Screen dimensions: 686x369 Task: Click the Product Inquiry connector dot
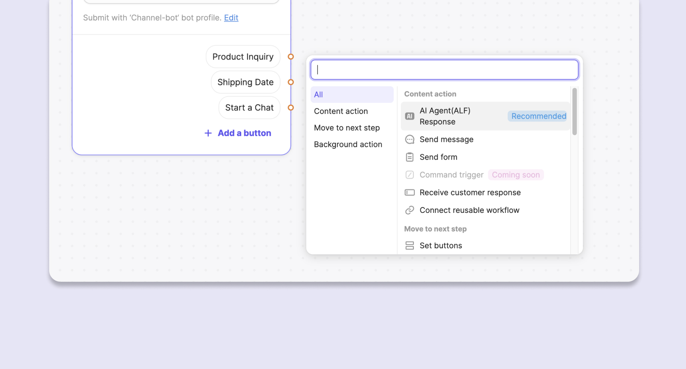pos(291,57)
